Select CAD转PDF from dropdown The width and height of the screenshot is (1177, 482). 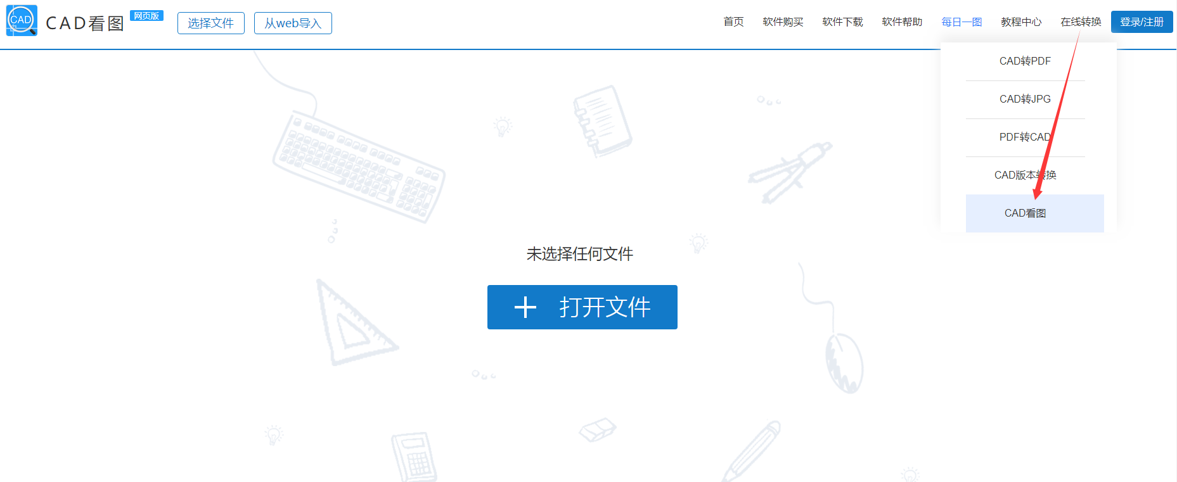[x=1025, y=61]
